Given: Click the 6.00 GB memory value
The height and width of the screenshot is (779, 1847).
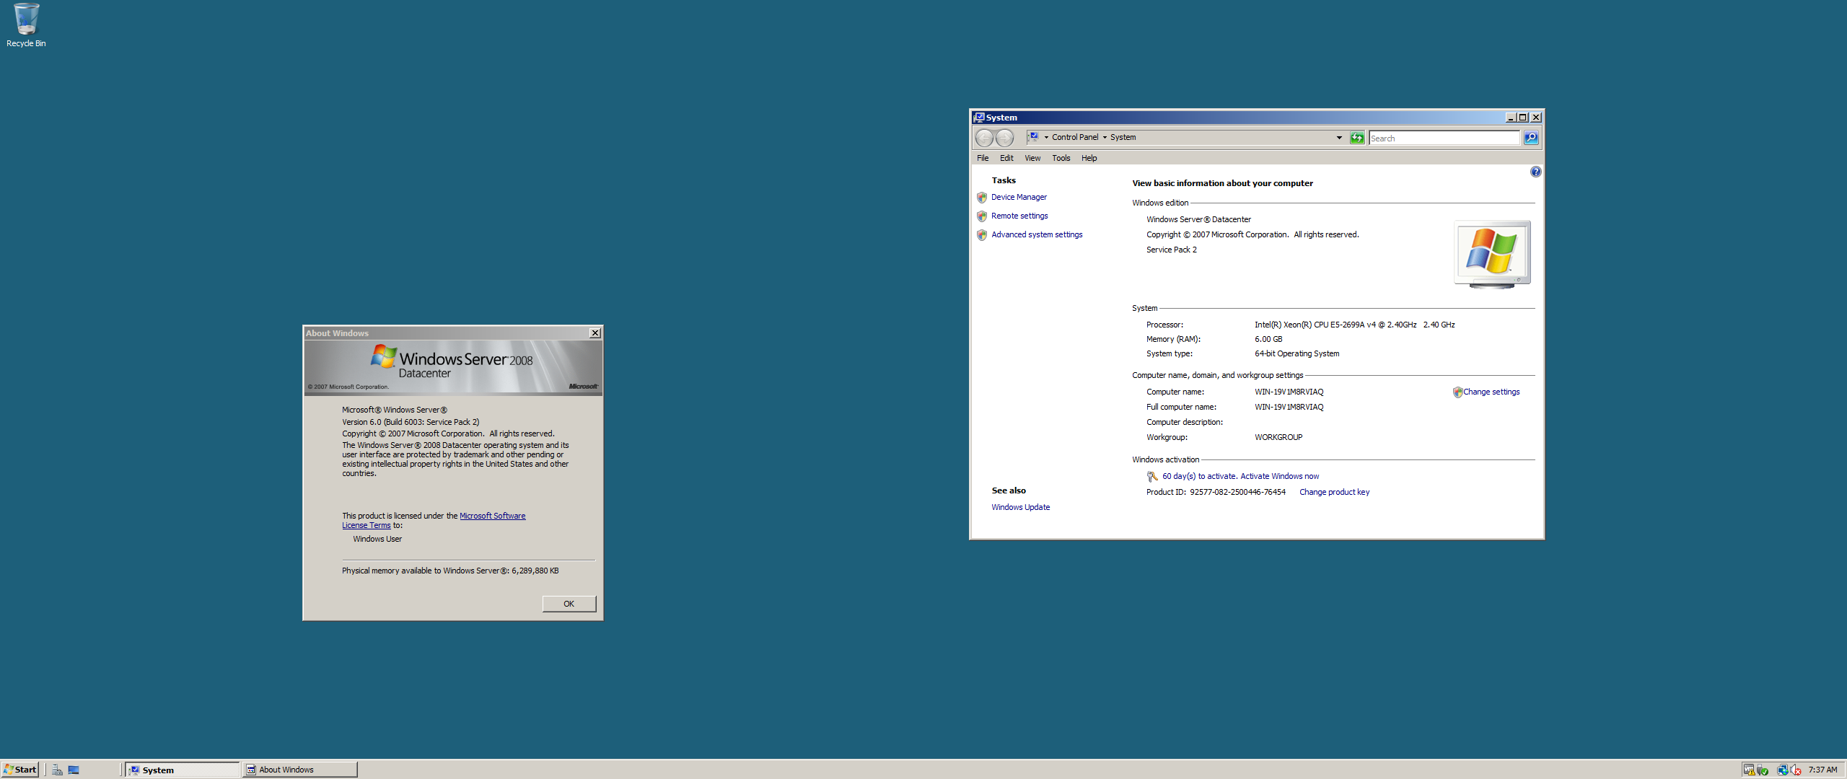Looking at the screenshot, I should tap(1268, 340).
